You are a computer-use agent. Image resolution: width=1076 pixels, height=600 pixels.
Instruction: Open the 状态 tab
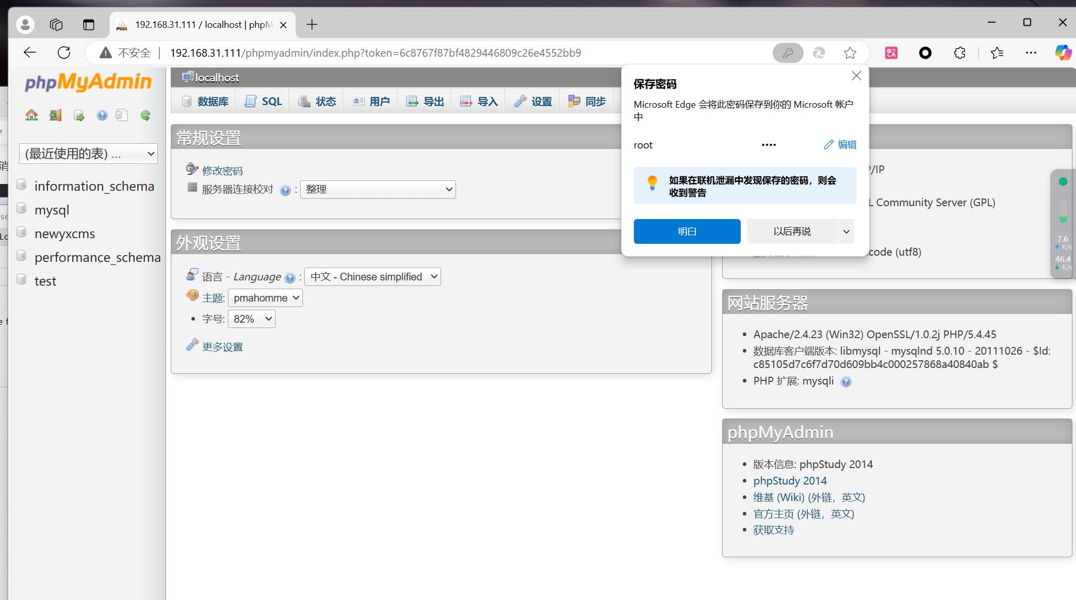(317, 102)
